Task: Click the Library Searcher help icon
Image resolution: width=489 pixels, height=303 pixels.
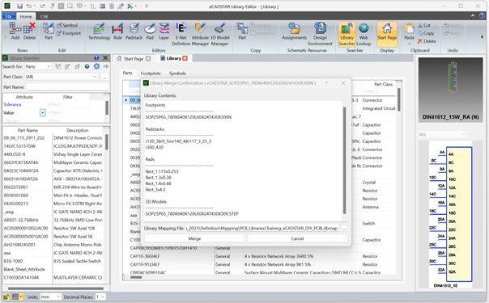Action: 96,58
